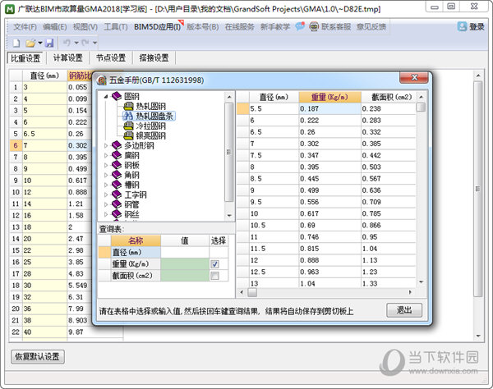Click the tree list scroll-down arrow
The width and height of the screenshot is (493, 389).
[229, 216]
